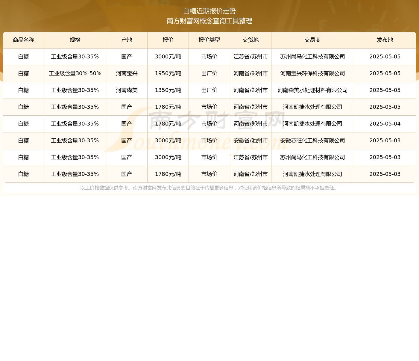
Task: Click 3000元/吨 in the 安徽芯旺 row
Action: point(168,141)
